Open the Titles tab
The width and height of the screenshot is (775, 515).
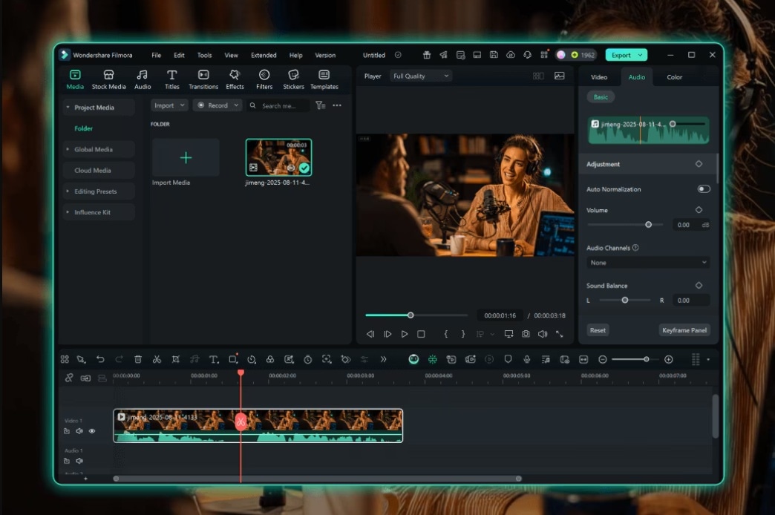point(172,79)
